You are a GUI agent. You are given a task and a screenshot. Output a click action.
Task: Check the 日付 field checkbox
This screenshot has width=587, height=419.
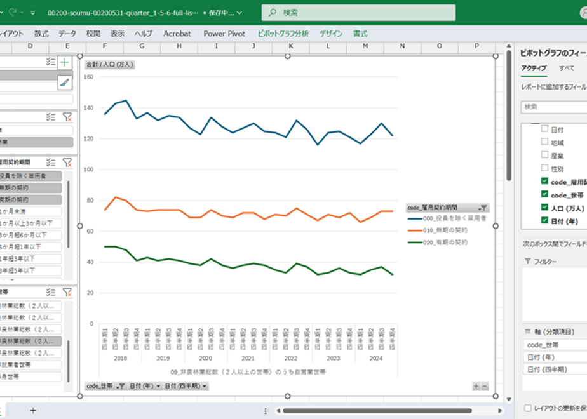(x=544, y=129)
